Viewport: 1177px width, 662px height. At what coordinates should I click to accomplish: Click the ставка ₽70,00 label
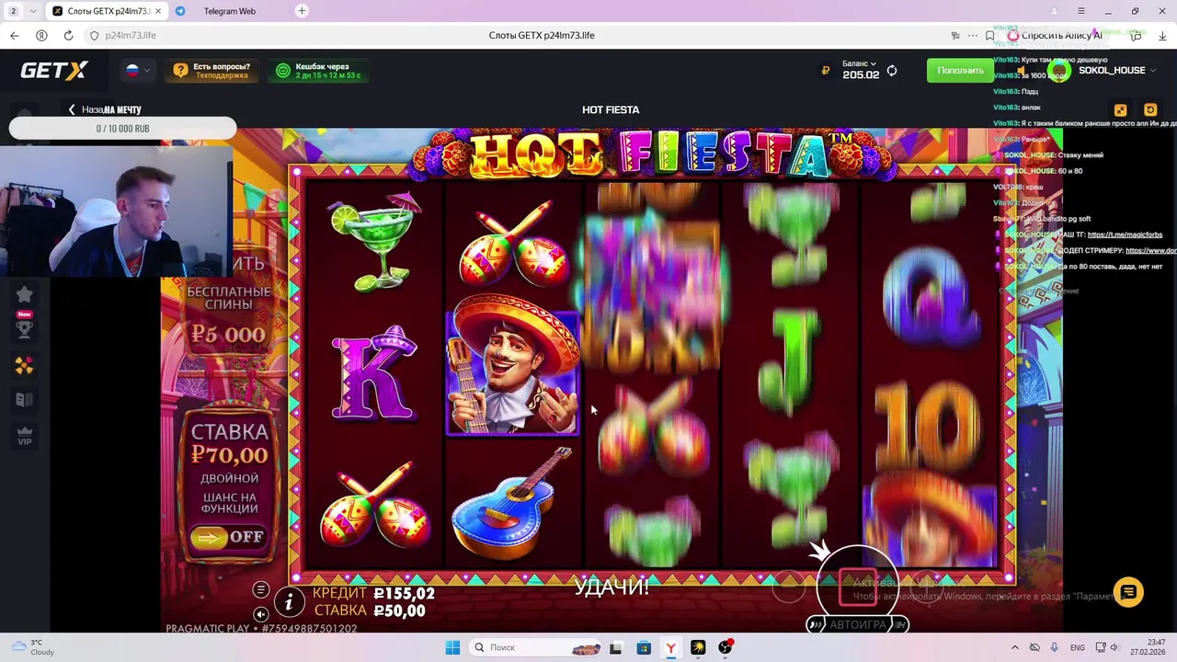click(x=229, y=443)
